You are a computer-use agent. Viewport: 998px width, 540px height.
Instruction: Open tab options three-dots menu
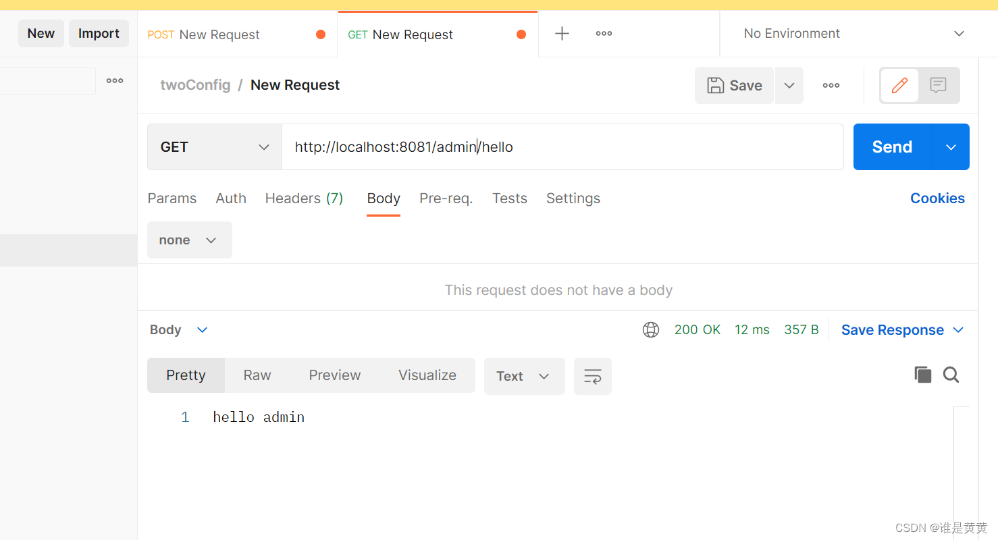[604, 34]
